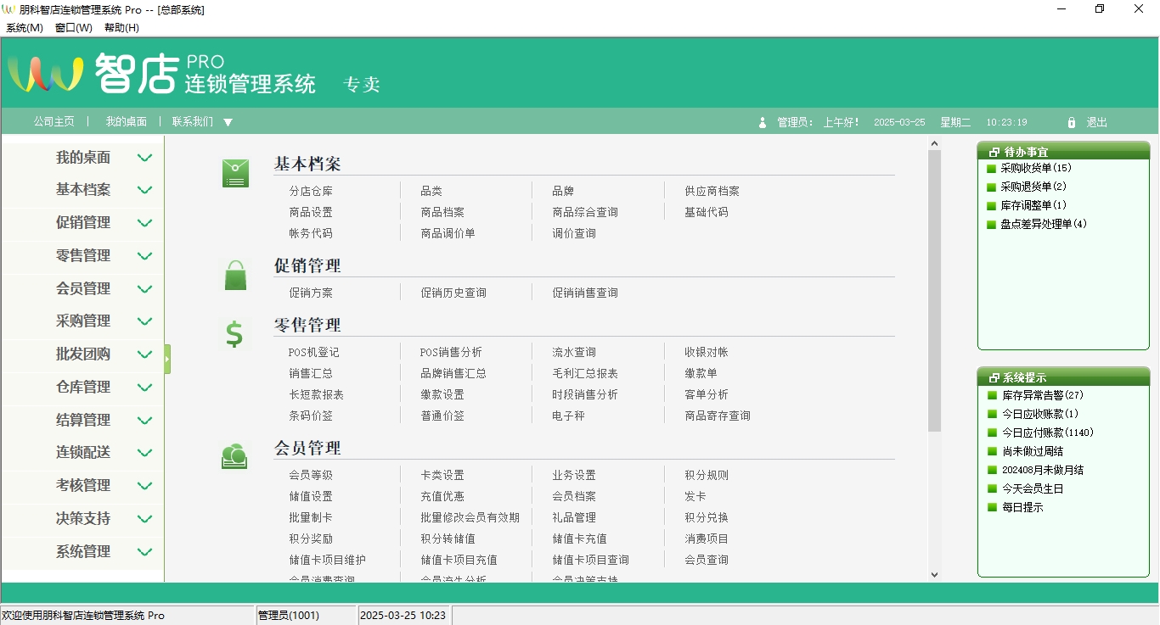Click 退出 to log out
The height and width of the screenshot is (625, 1160).
point(1097,122)
